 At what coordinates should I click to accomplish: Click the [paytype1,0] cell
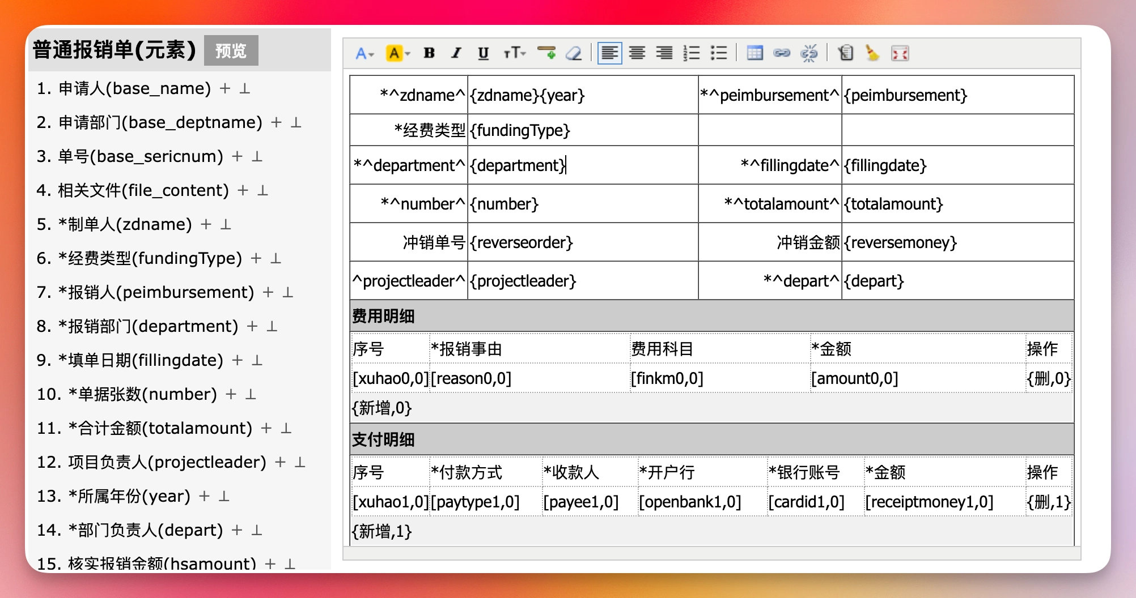[486, 502]
